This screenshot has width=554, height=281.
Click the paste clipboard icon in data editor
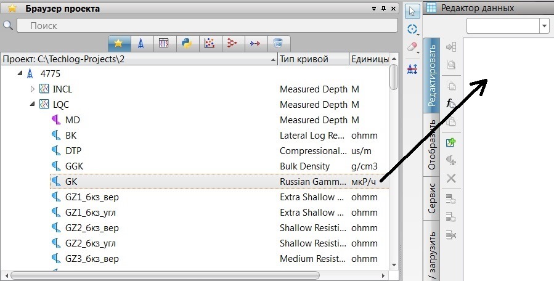point(451,121)
